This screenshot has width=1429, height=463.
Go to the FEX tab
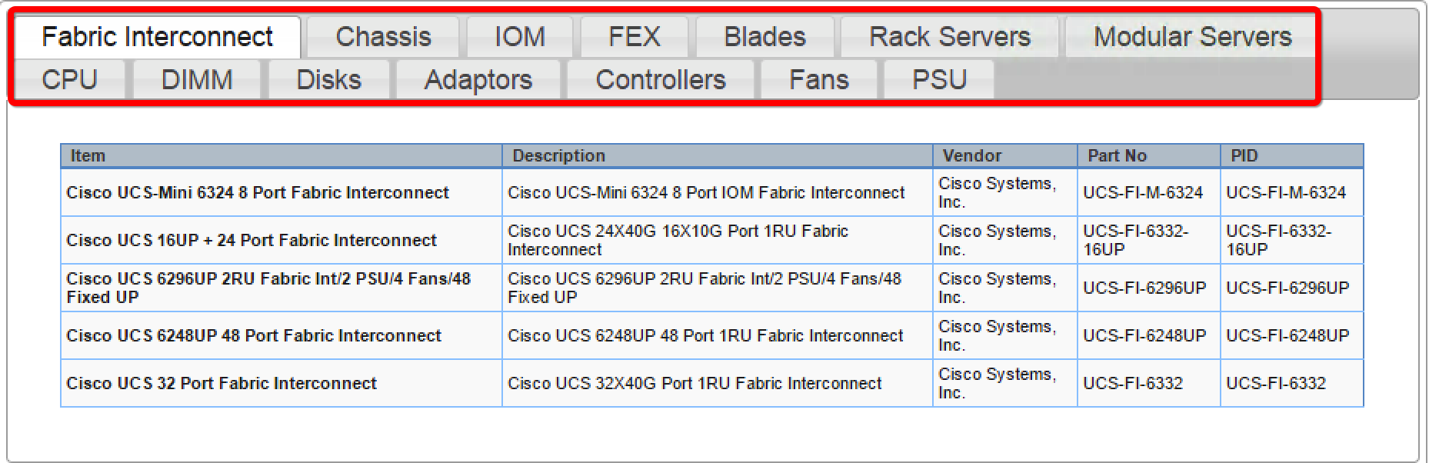pyautogui.click(x=634, y=37)
